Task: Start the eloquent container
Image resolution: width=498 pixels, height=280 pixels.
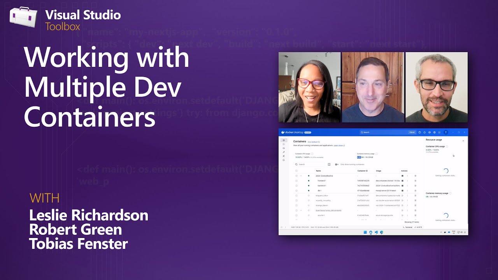Action: tap(402, 196)
